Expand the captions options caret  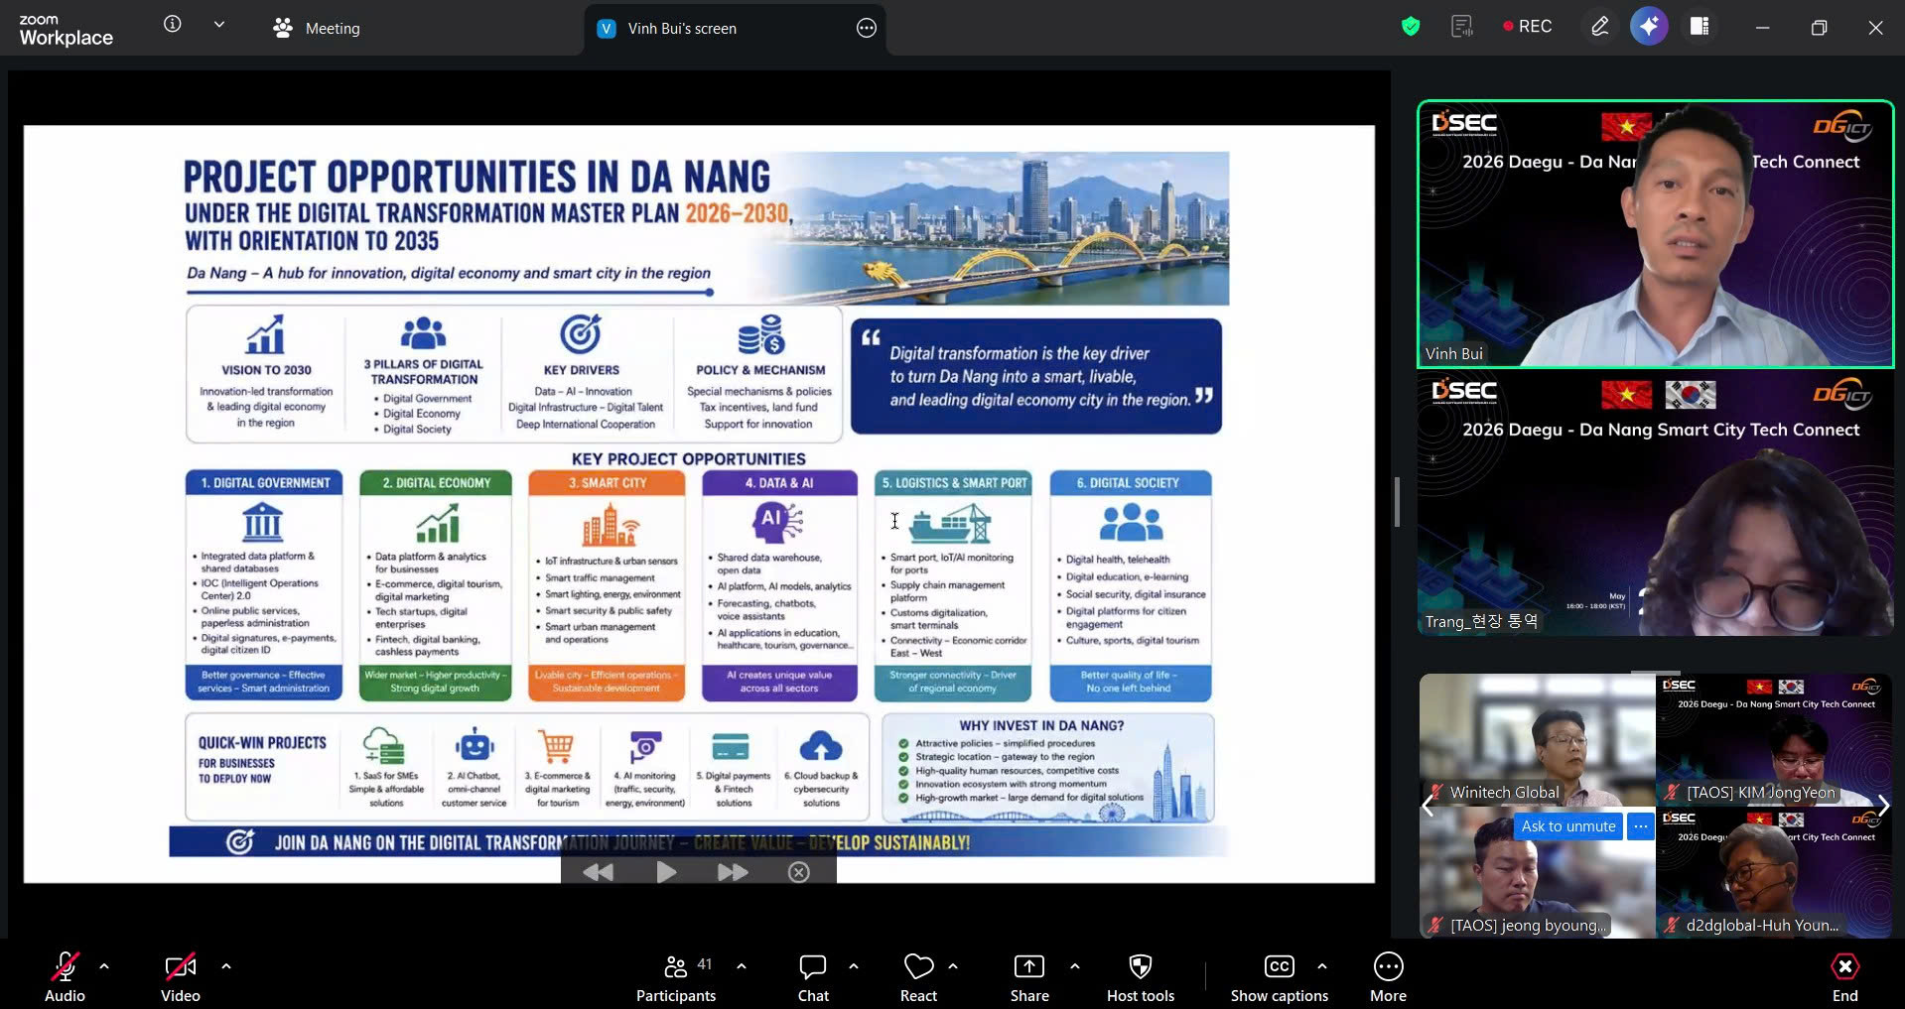click(1322, 966)
